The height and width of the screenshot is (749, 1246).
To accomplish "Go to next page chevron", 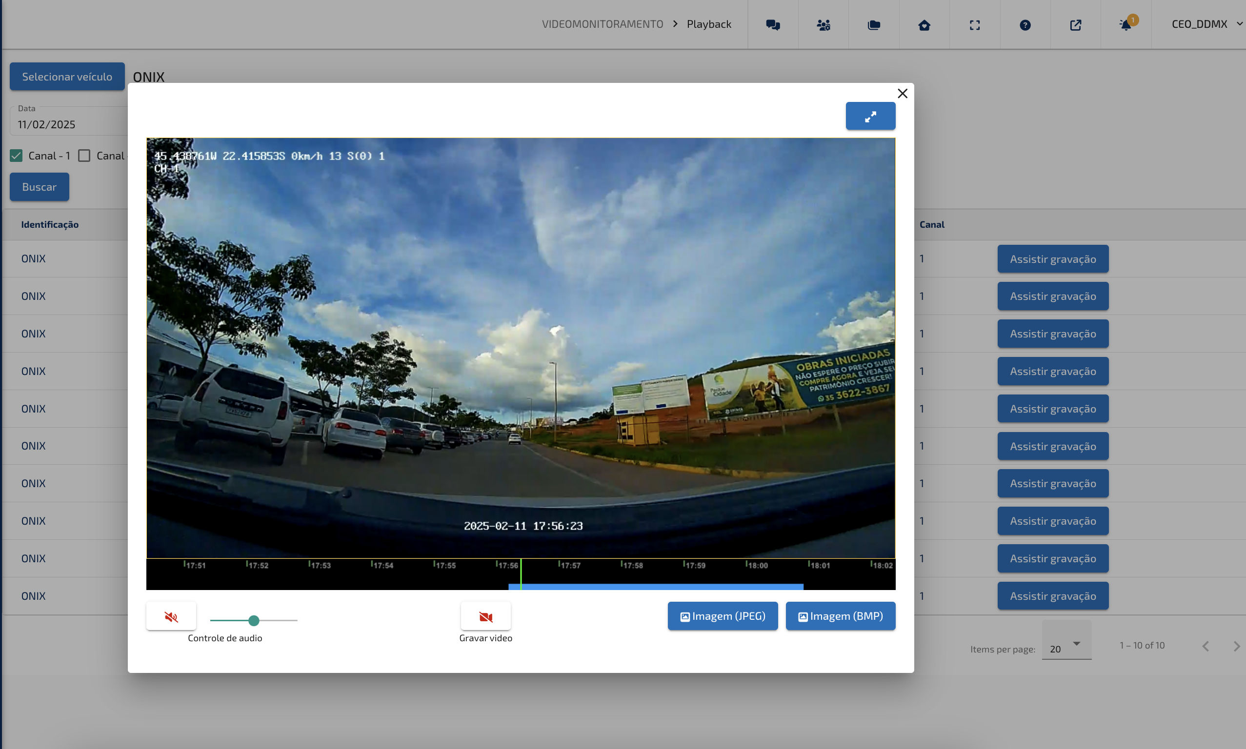I will 1236,646.
